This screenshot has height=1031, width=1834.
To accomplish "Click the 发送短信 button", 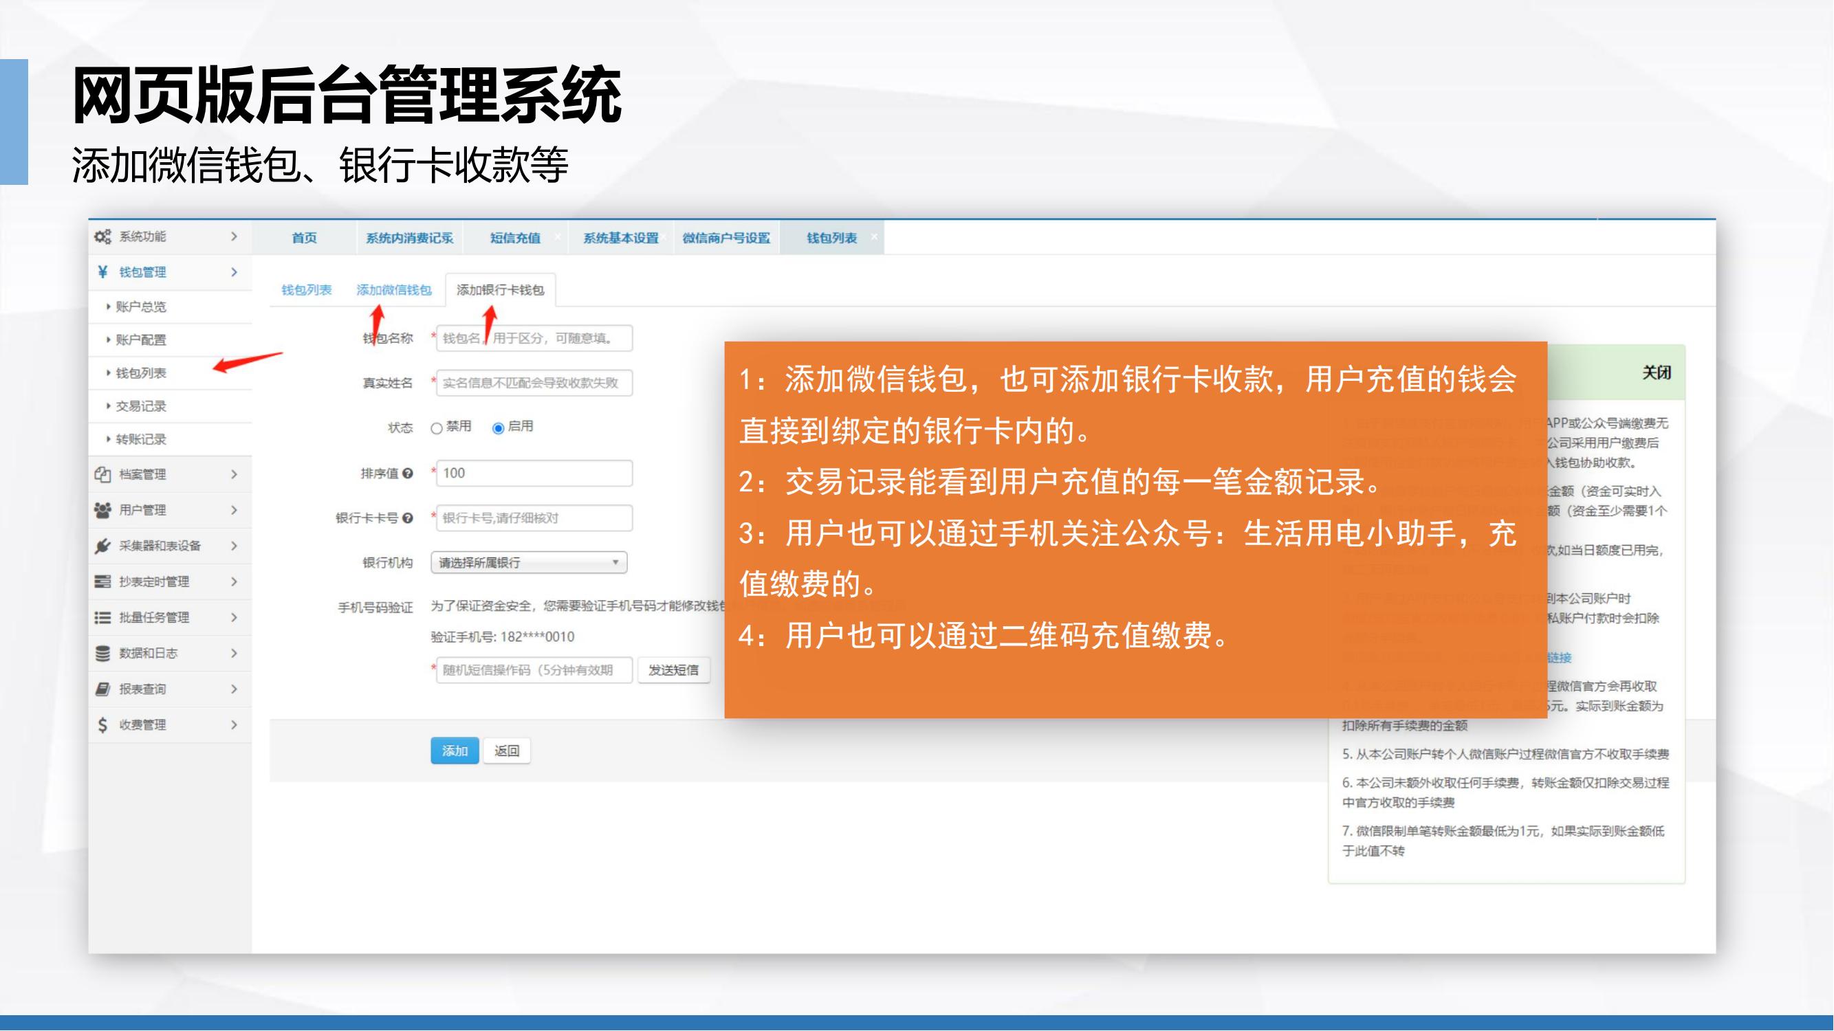I will coord(673,670).
